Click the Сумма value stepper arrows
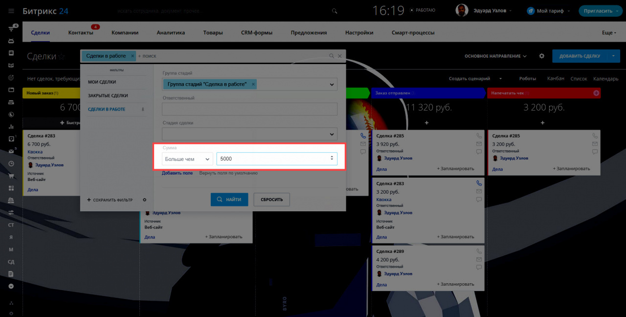The height and width of the screenshot is (317, 626). click(x=332, y=158)
